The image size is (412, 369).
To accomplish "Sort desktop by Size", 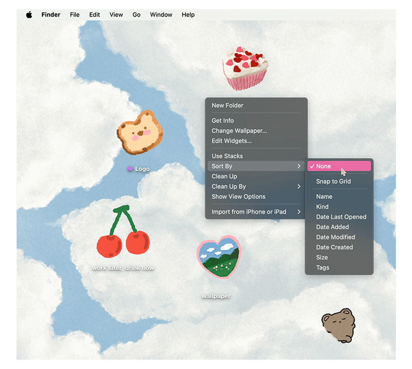I will [x=339, y=257].
